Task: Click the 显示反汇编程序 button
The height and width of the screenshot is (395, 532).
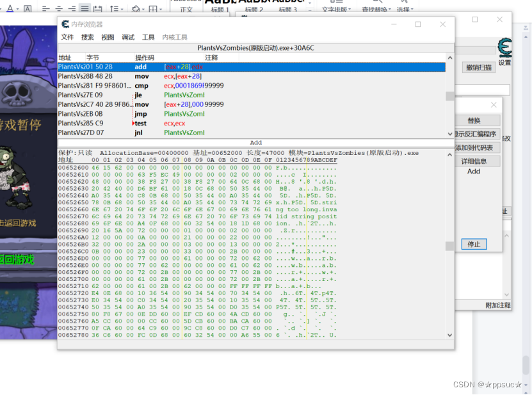Action: (478, 134)
